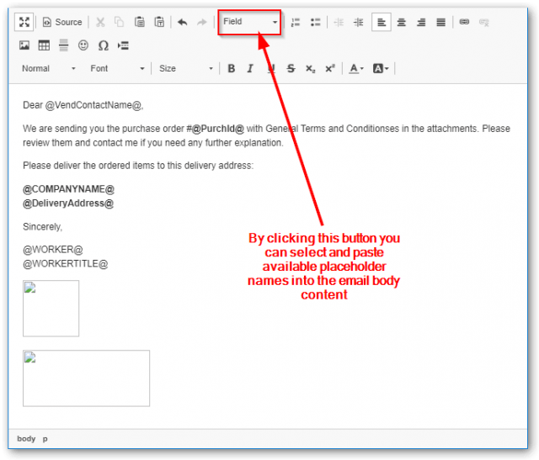Select the wide broken image placeholder
Screen dimensions: 539x460
pos(86,378)
